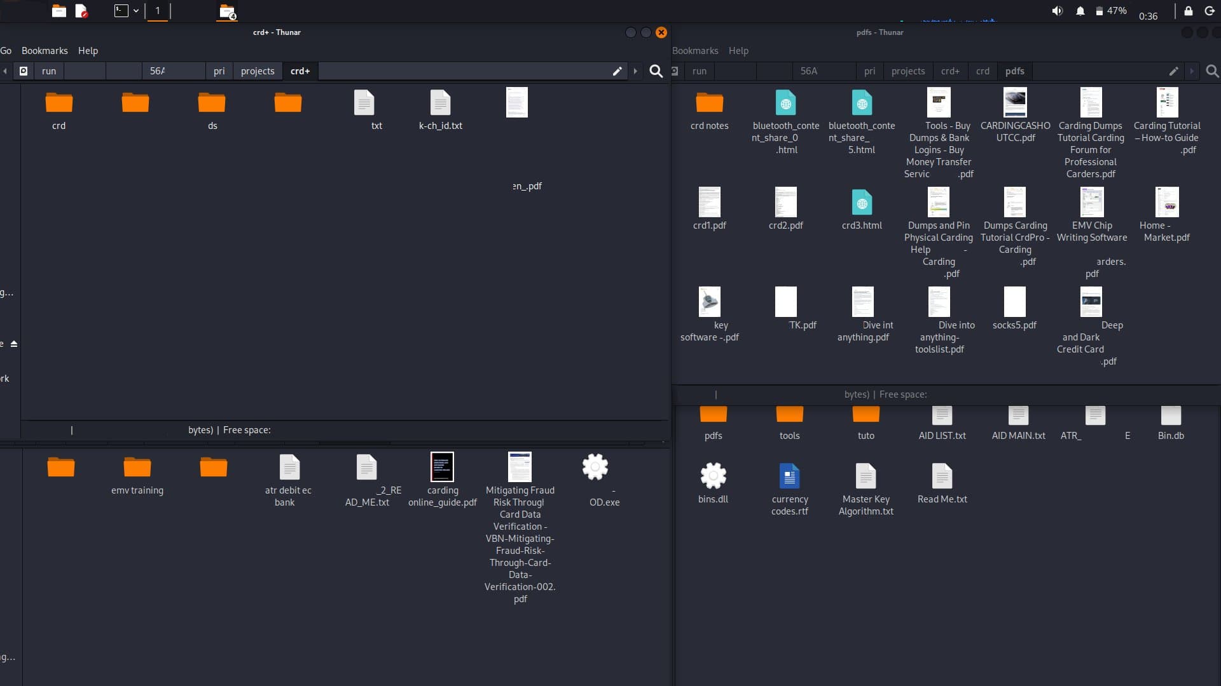Viewport: 1221px width, 686px height.
Task: Select the Bin.db file icon
Action: [1171, 415]
